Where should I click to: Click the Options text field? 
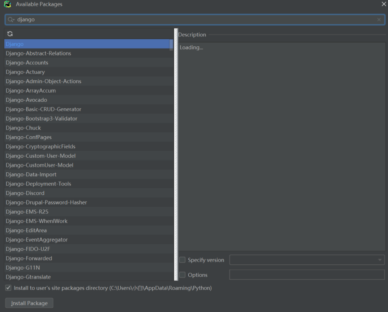pyautogui.click(x=307, y=275)
